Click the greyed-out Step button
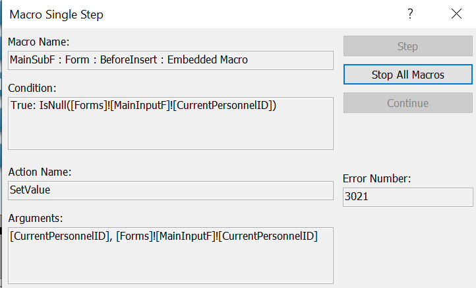 click(x=407, y=46)
